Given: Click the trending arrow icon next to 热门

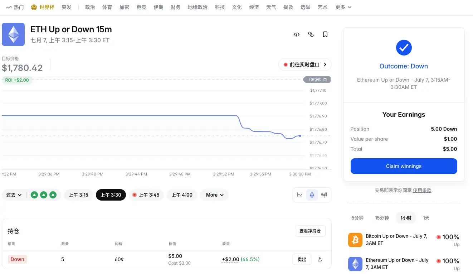Looking at the screenshot, I should click(9, 7).
